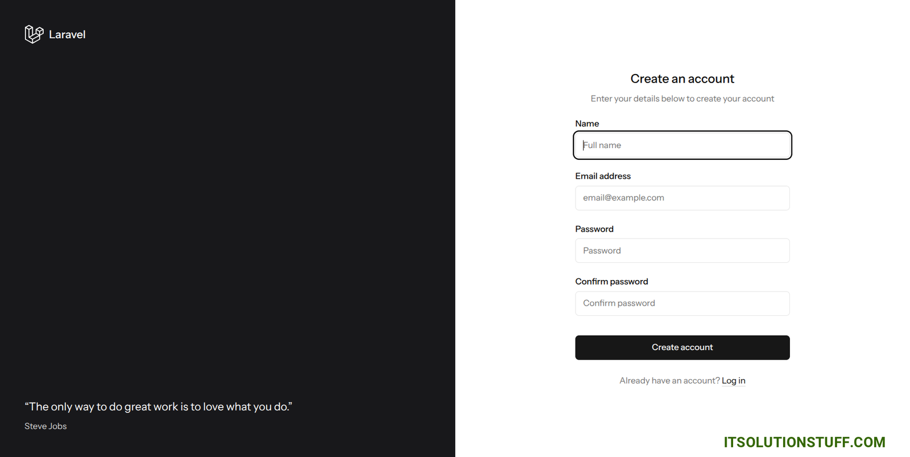Viewport: 910px width, 457px height.
Task: Select the Password input field
Action: 682,250
